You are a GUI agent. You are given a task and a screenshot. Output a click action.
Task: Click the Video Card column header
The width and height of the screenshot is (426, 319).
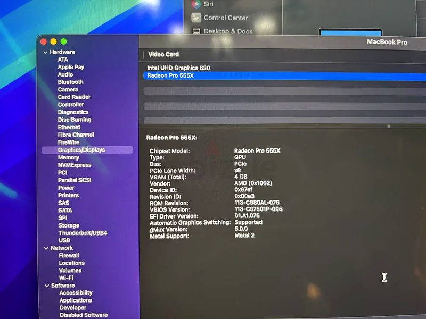click(x=163, y=54)
